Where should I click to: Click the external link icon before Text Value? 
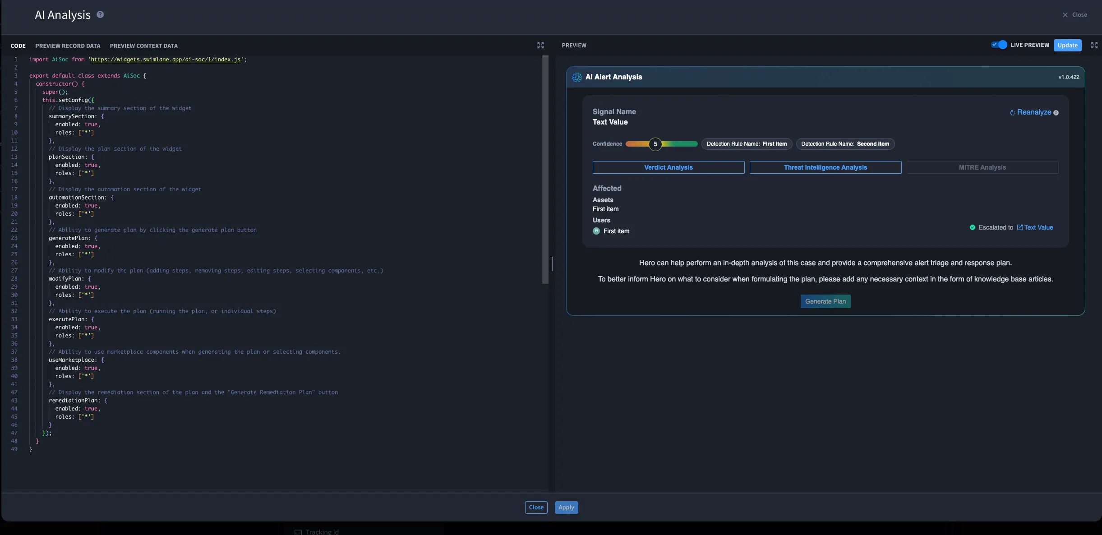1019,227
